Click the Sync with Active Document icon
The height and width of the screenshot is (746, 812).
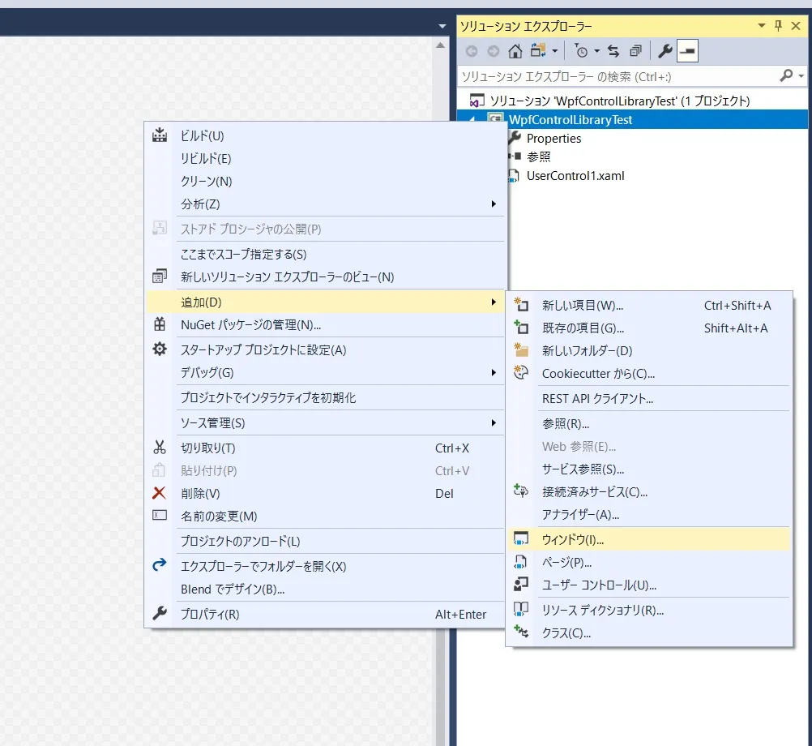coord(613,51)
